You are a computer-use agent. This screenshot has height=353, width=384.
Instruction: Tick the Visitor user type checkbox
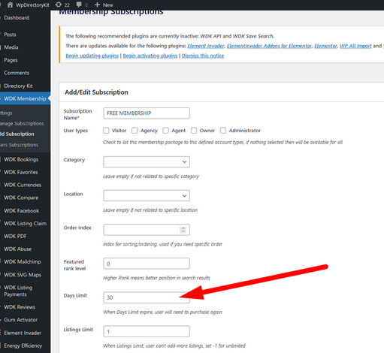tap(106, 131)
